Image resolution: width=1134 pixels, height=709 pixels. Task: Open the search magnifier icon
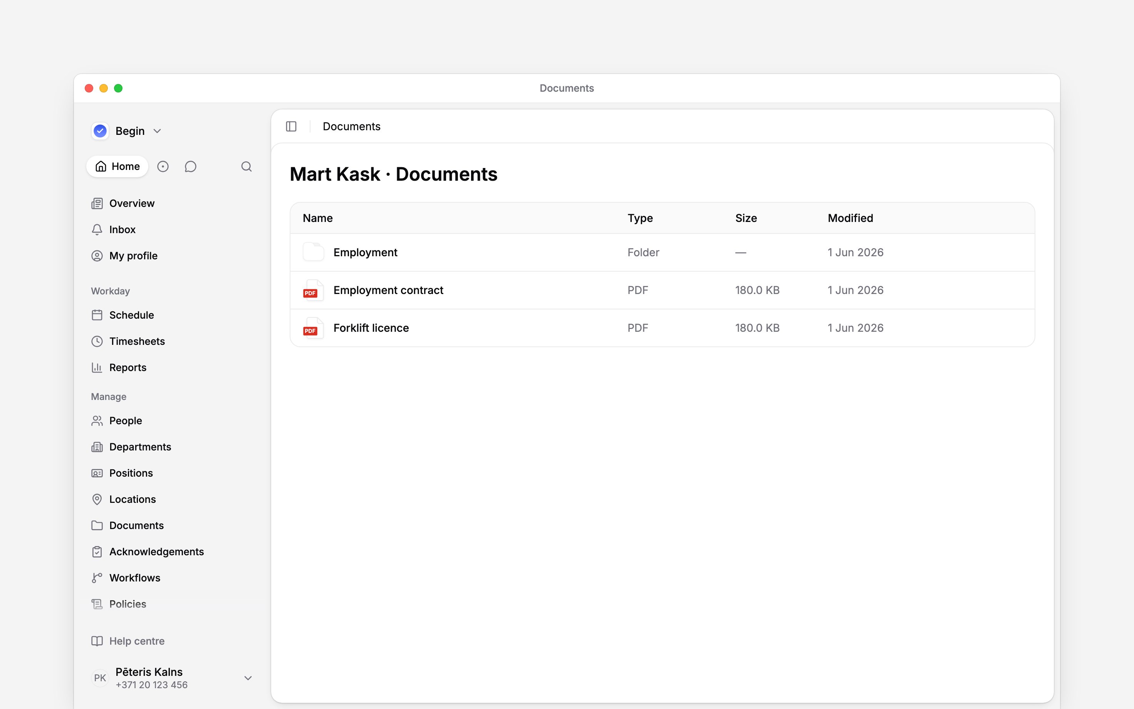247,166
